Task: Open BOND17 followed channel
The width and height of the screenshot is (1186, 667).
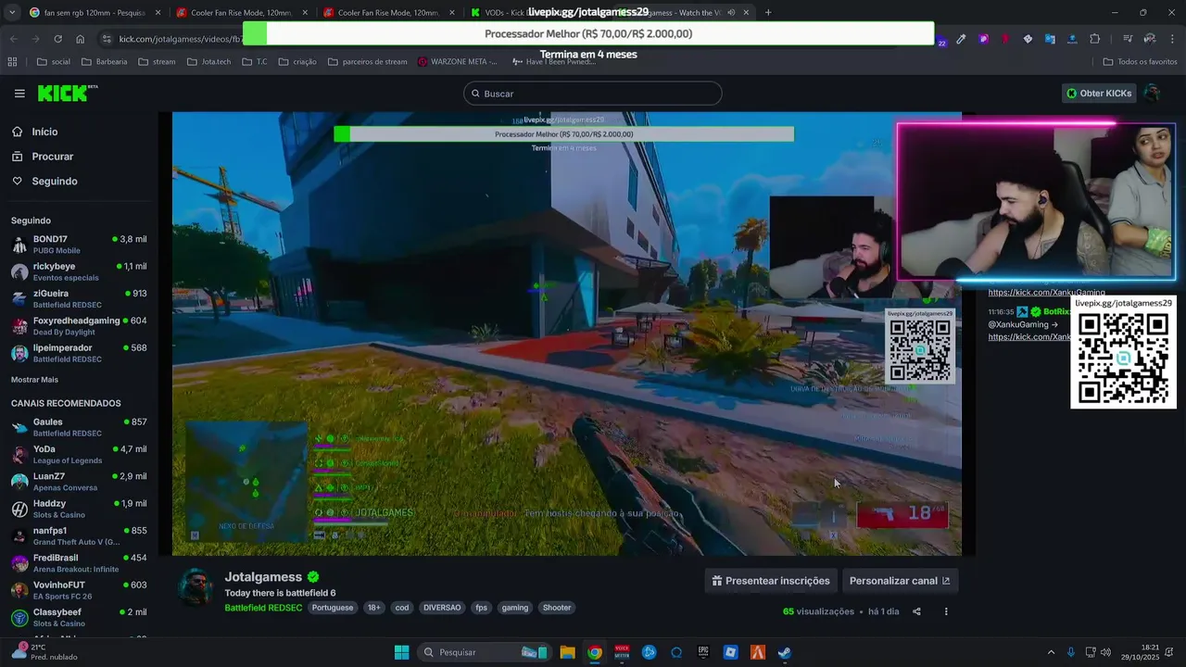Action: [79, 245]
